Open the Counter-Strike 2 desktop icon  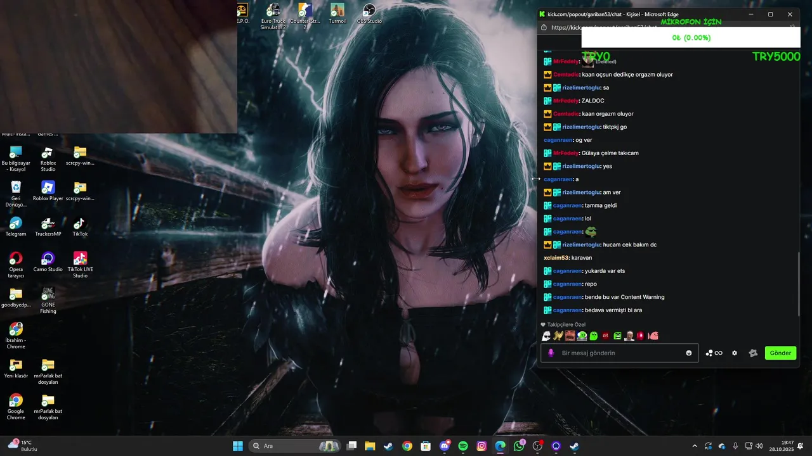[x=304, y=16]
